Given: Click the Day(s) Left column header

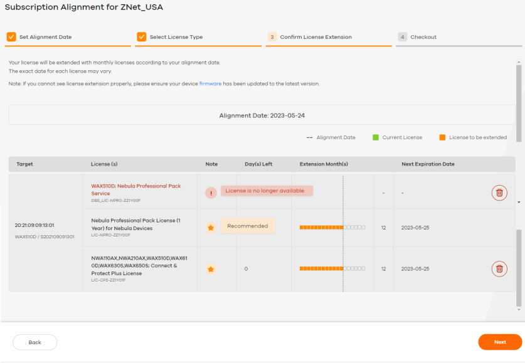Looking at the screenshot, I should 258,164.
